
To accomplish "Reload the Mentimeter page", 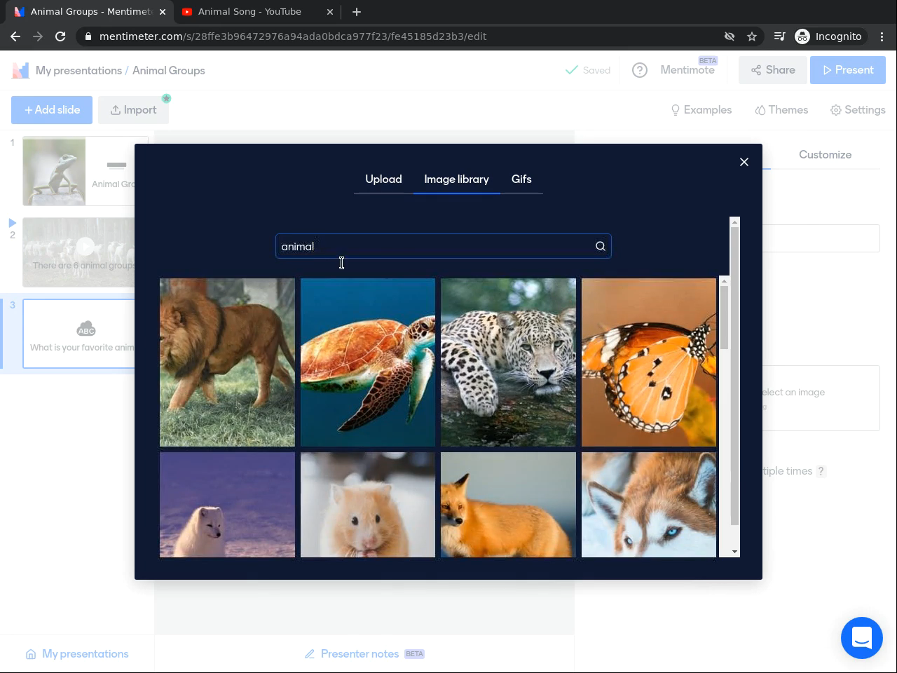I will point(60,36).
